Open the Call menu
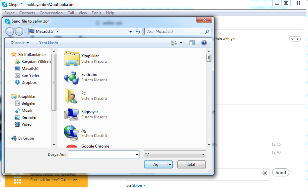Screen dimensions: 308x188 (x=71, y=13)
